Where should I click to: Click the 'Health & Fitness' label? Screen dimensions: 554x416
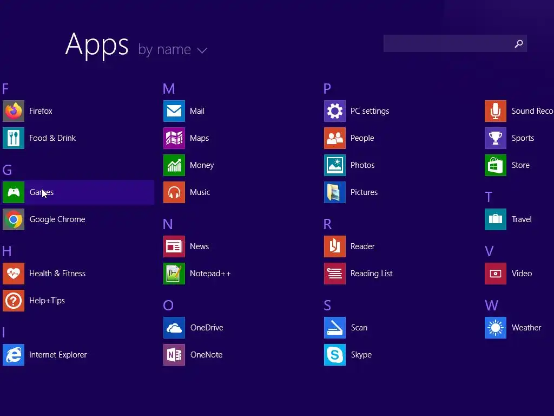[x=57, y=274]
